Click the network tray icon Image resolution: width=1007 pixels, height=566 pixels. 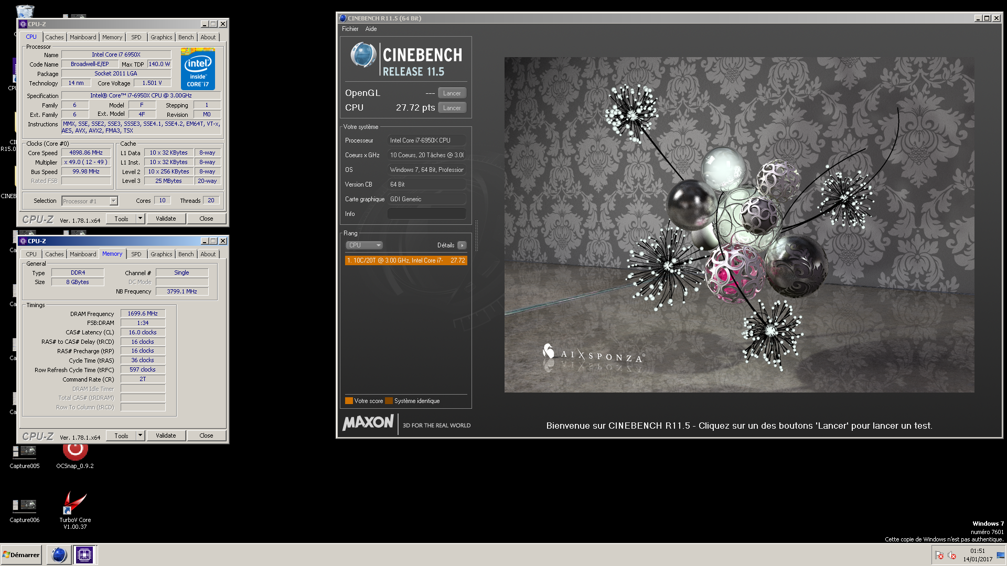coord(1000,556)
